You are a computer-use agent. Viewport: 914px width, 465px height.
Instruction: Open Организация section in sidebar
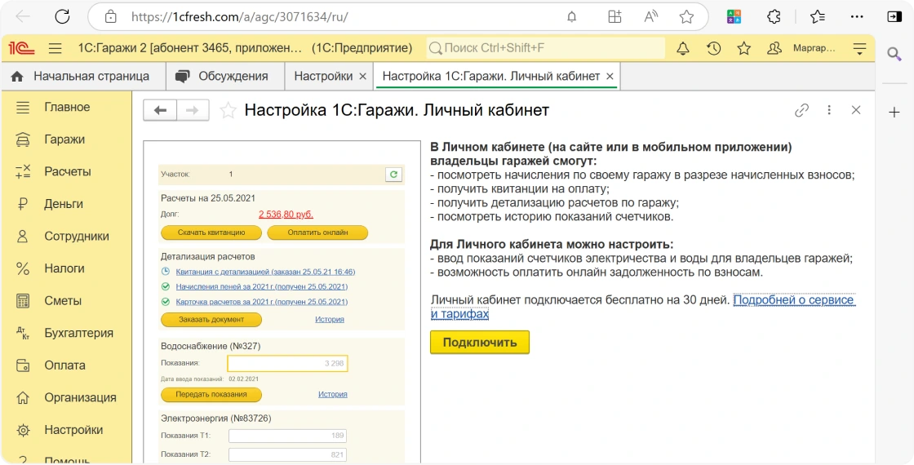pyautogui.click(x=66, y=397)
